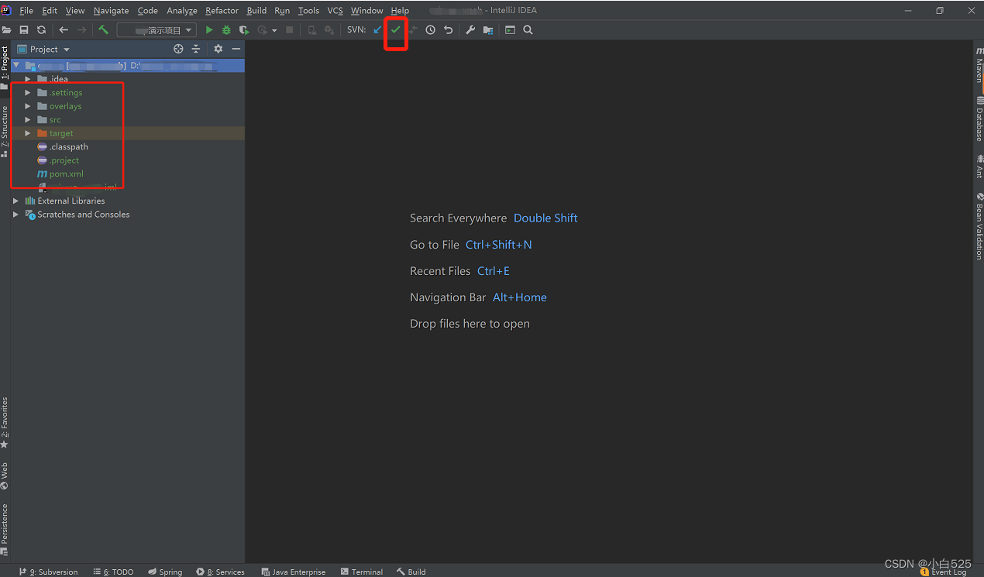Screen dimensions: 984x577
Task: Build project with the hammer icon
Action: 103,30
